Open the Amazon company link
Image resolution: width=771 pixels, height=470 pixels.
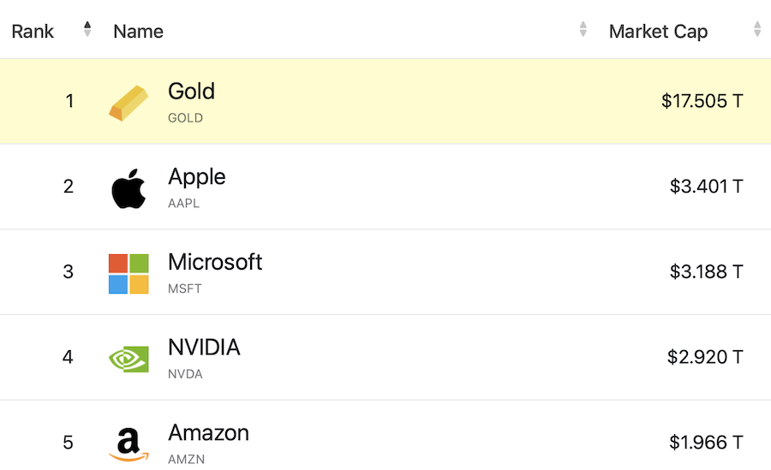pos(208,433)
